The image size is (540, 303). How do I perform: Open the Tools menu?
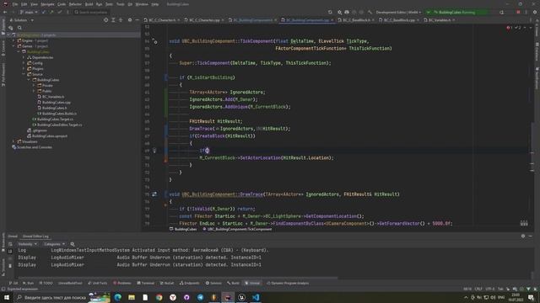point(120,4)
